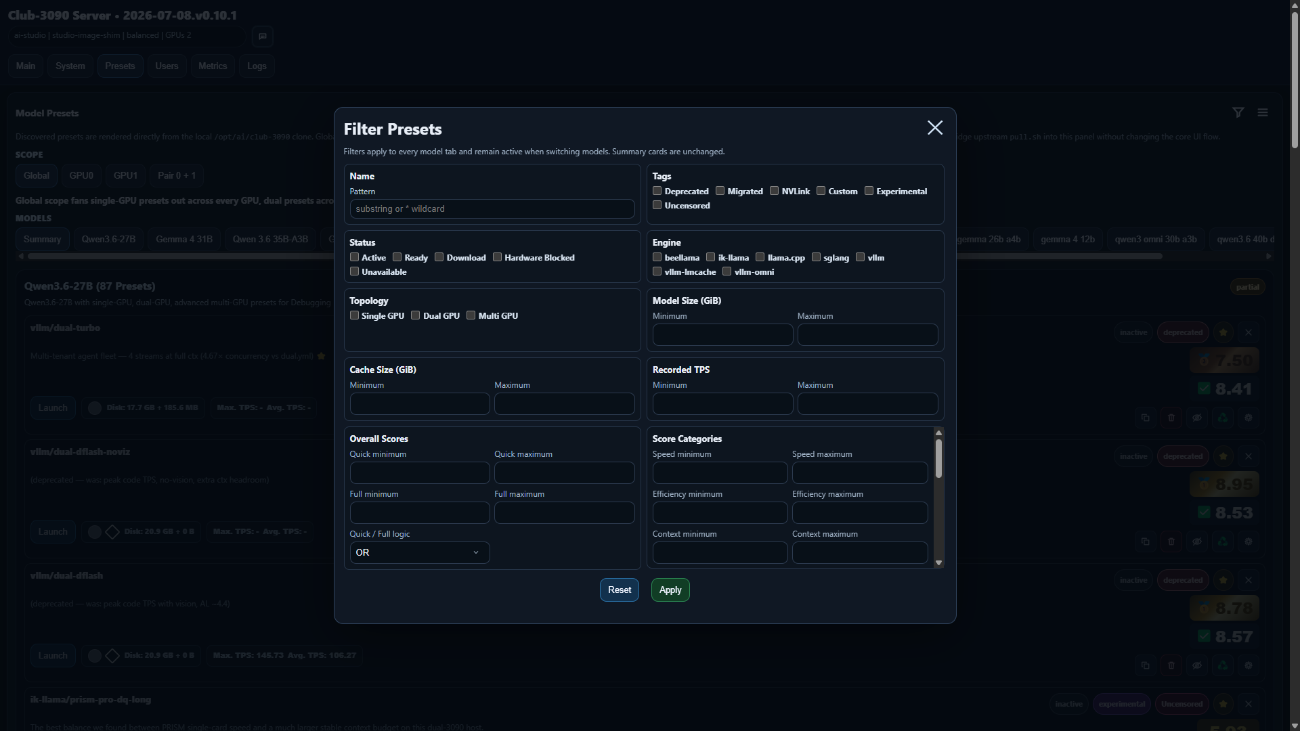
Task: Click the up arrow in Score Categories scrollbar
Action: [x=938, y=433]
